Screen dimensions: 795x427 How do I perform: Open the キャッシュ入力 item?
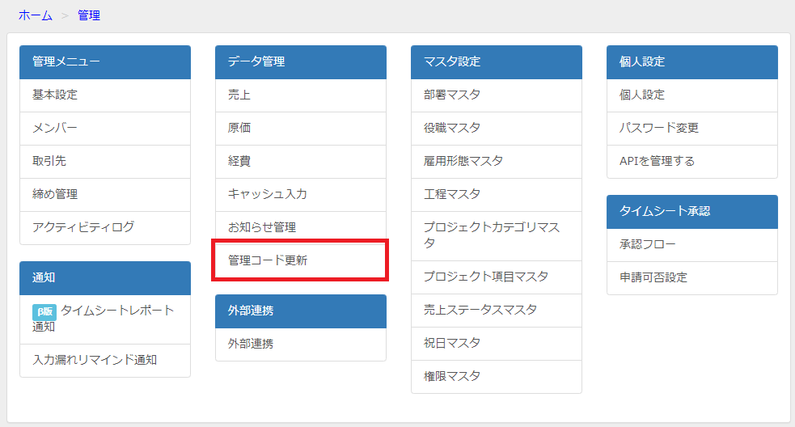click(301, 195)
